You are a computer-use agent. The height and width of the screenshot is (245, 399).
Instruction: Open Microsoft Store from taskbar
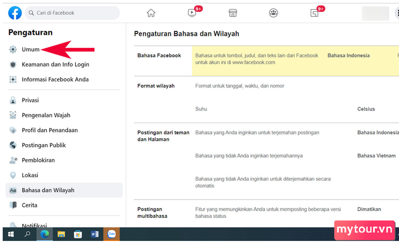pyautogui.click(x=78, y=234)
